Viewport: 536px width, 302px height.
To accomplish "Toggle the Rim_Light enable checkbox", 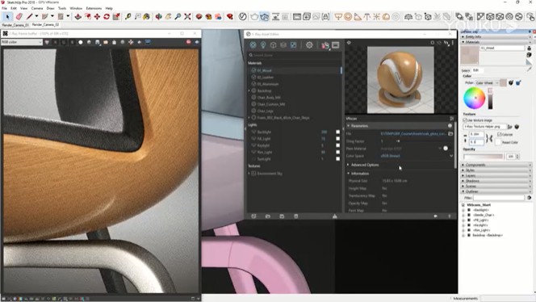I will (x=337, y=152).
